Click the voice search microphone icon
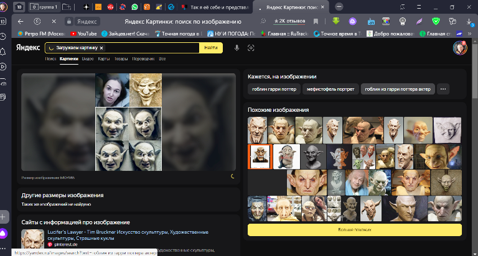The height and width of the screenshot is (256, 478). click(x=237, y=48)
